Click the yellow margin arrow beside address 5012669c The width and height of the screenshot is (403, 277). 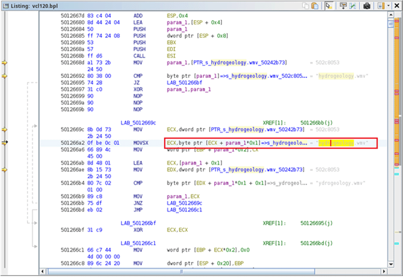(5, 130)
